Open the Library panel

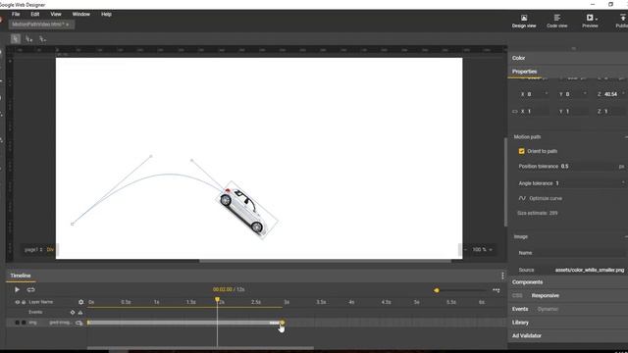[520, 323]
